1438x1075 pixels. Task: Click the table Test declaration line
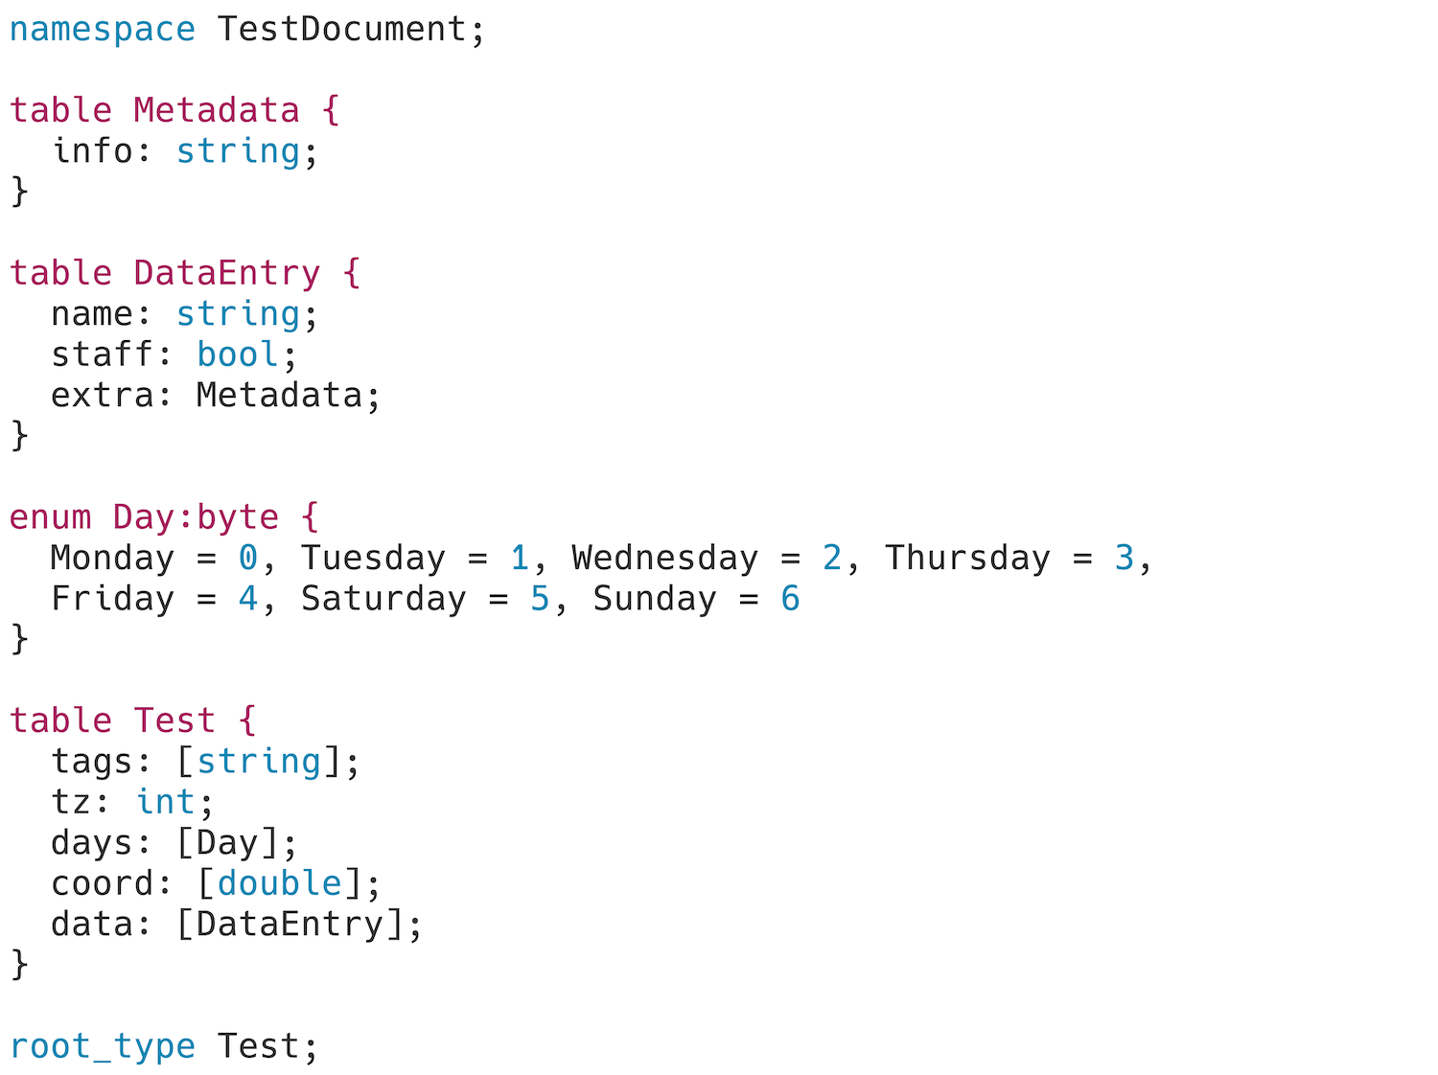[133, 720]
